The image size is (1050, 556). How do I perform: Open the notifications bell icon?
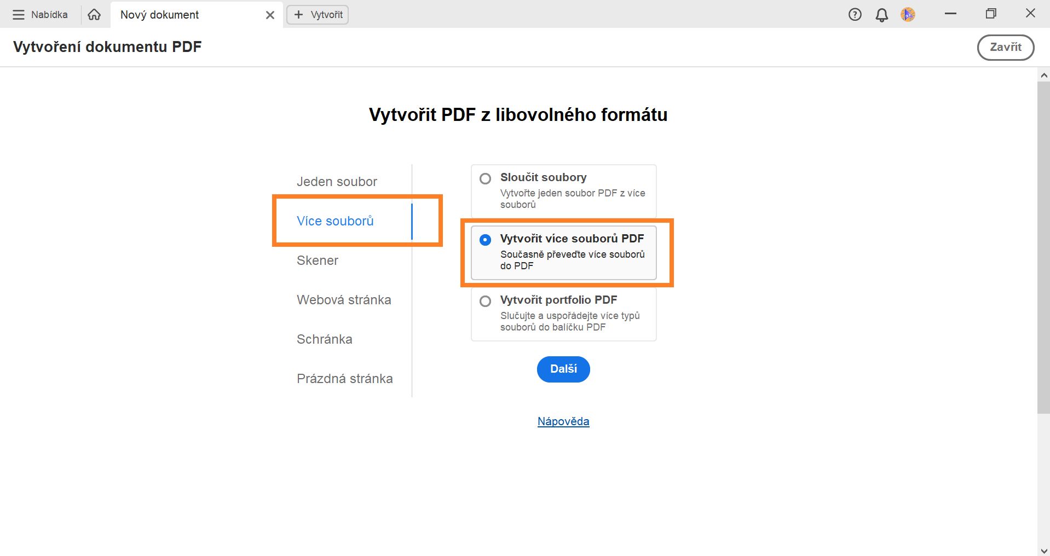tap(881, 15)
